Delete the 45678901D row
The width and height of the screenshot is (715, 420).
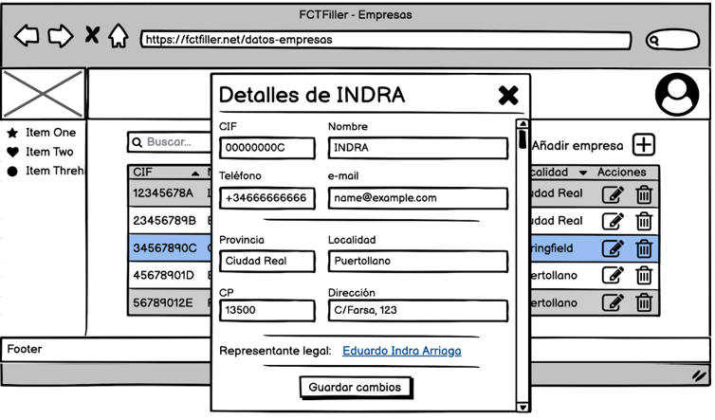[x=644, y=275]
